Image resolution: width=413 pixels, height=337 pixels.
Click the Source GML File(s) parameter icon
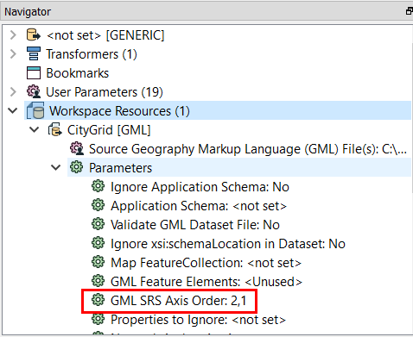tap(77, 148)
